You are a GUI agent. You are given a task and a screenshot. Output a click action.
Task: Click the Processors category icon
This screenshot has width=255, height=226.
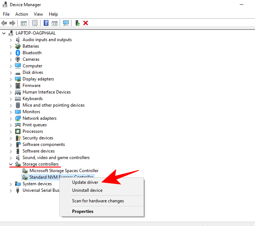18,131
